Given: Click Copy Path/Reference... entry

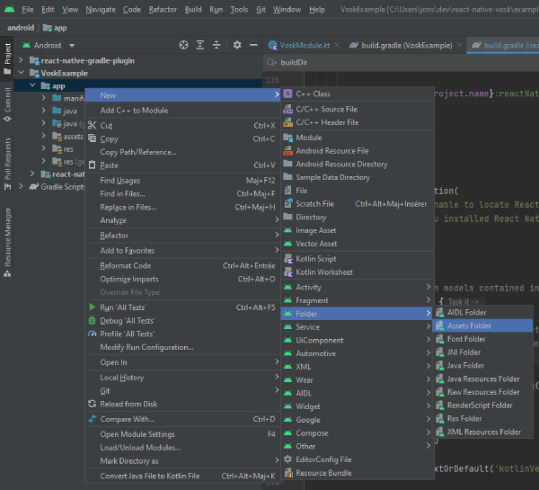Looking at the screenshot, I should click(182, 152).
